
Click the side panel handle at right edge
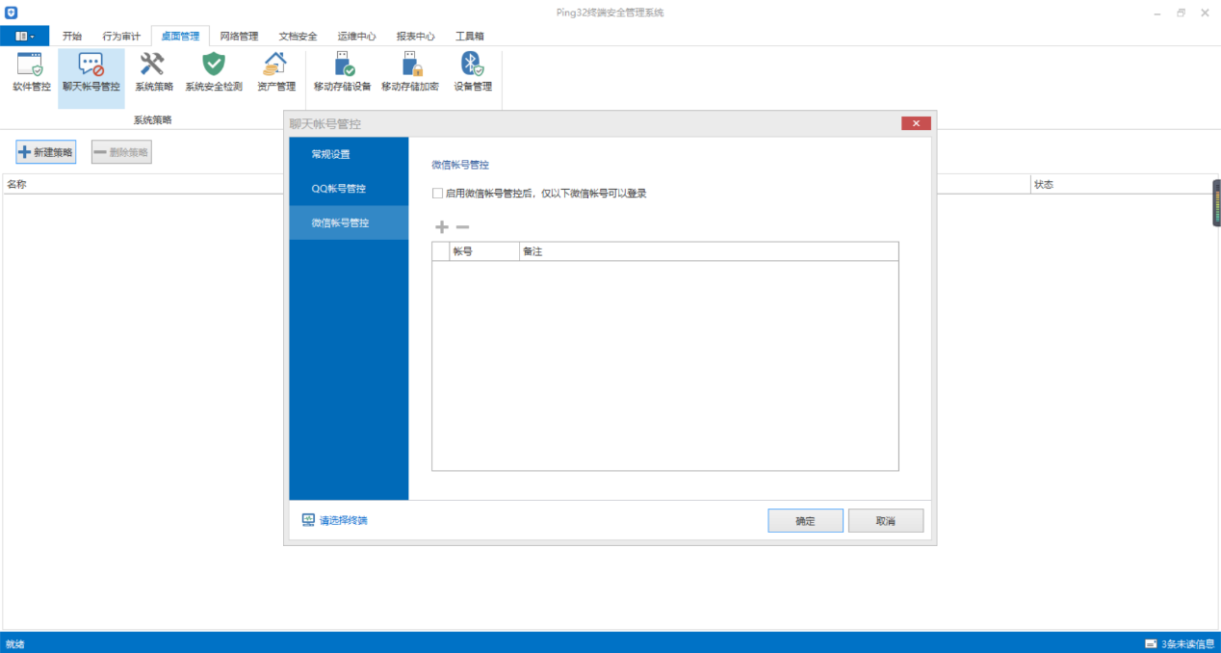pos(1216,203)
